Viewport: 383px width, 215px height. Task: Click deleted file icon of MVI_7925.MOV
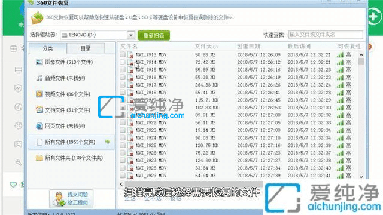coord(130,145)
